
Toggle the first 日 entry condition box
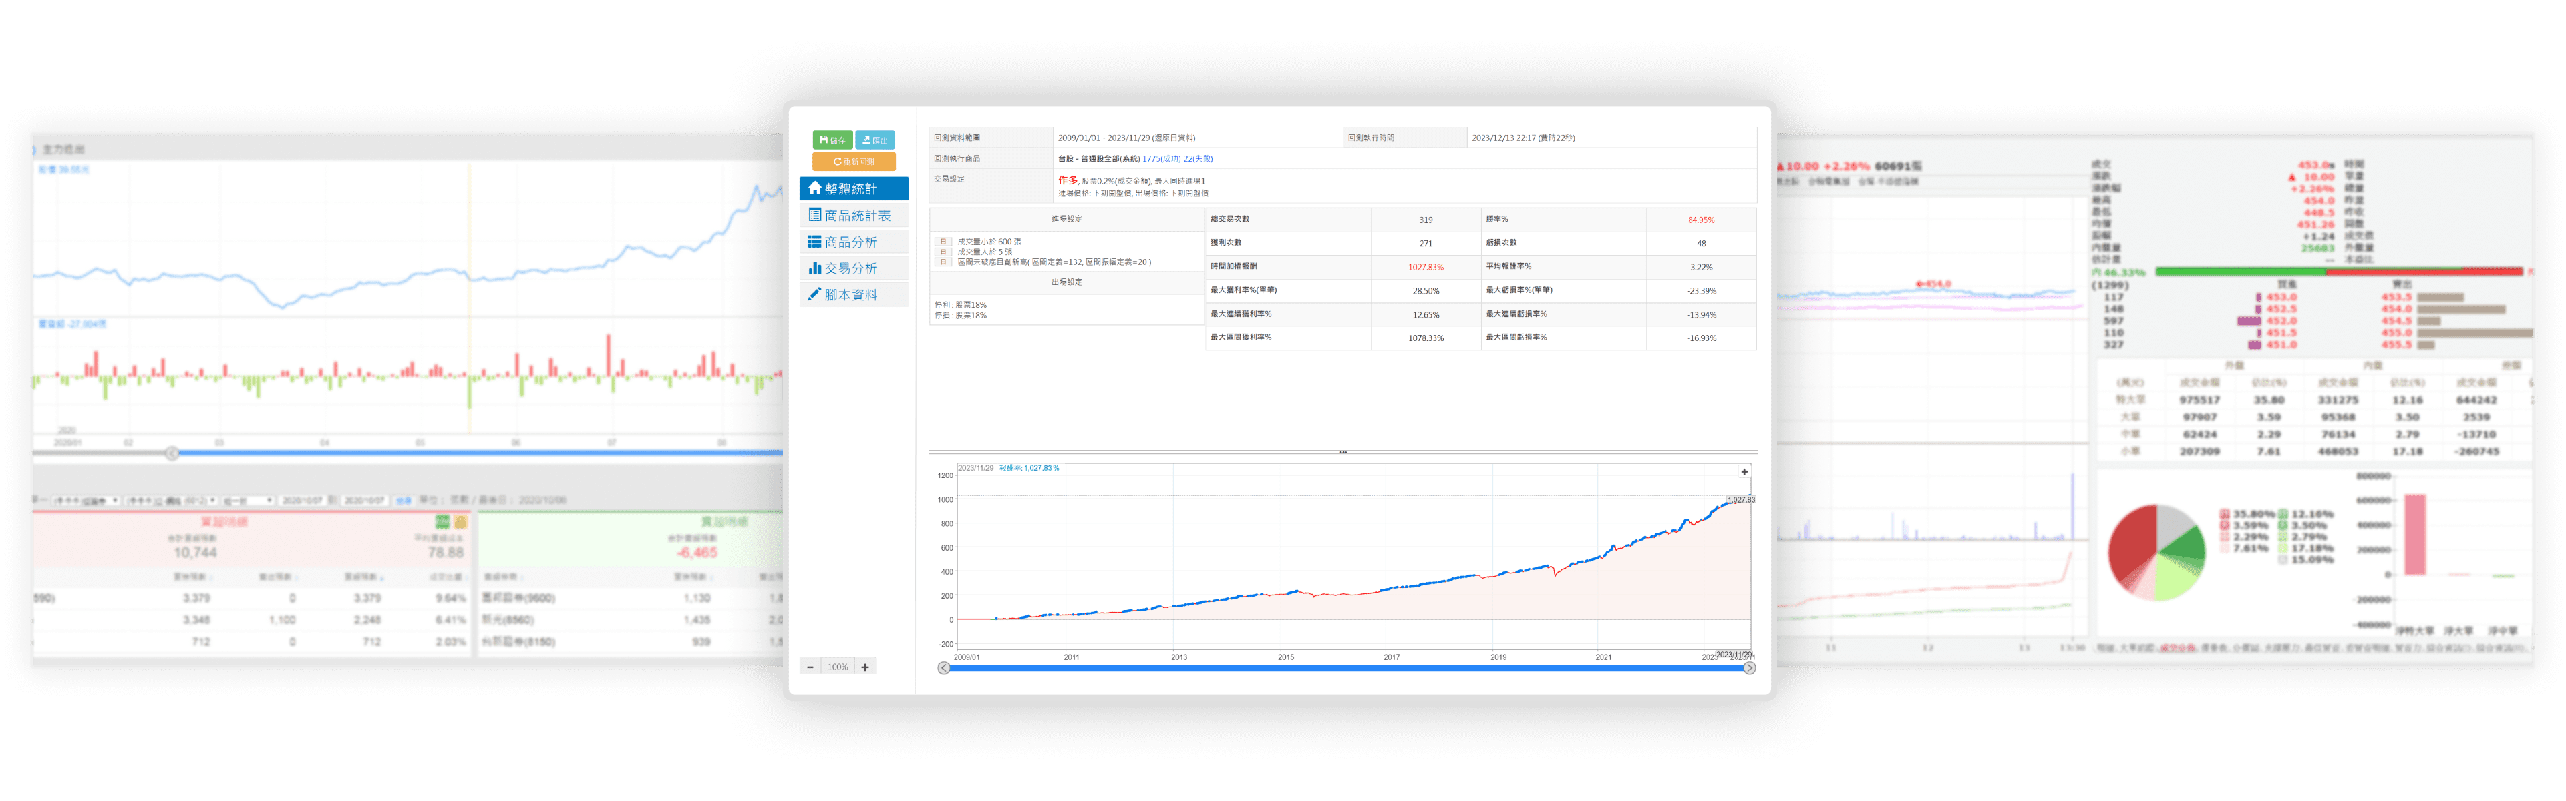(x=943, y=242)
